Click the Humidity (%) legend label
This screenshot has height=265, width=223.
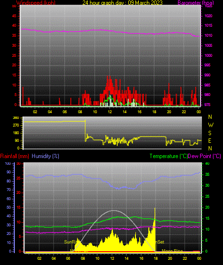(45, 156)
